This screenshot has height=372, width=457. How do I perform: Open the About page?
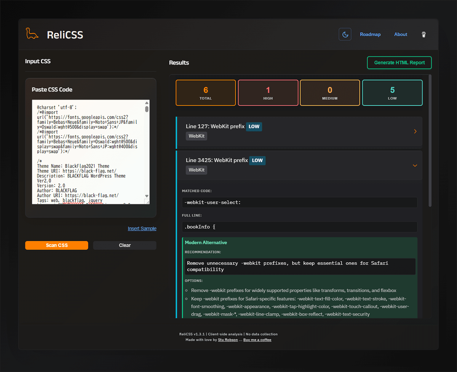point(401,35)
